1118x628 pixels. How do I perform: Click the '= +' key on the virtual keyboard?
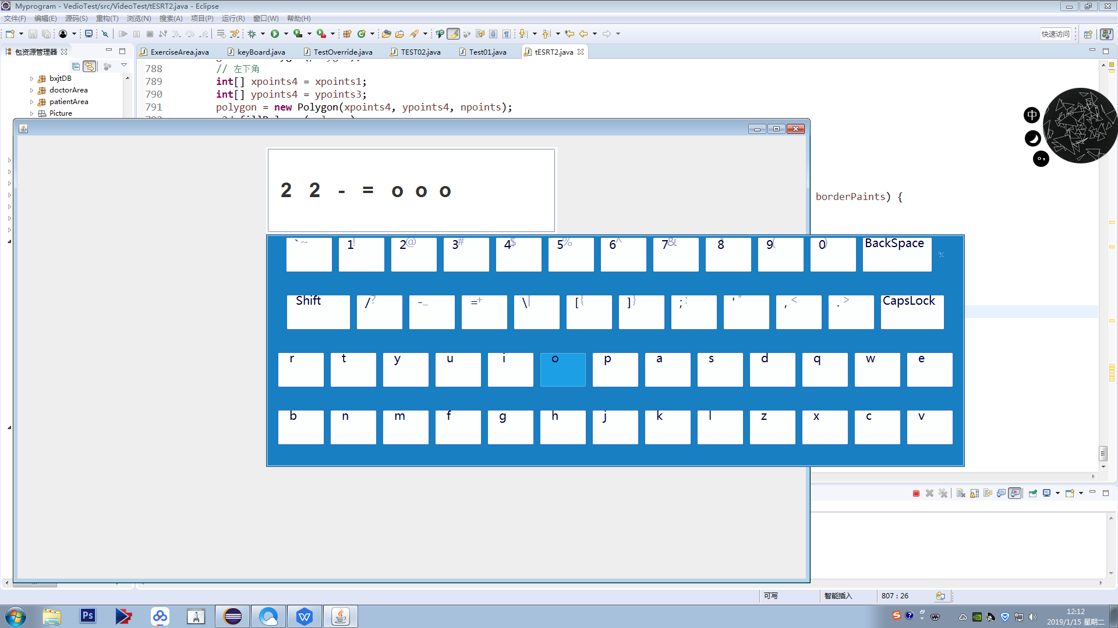pos(484,312)
